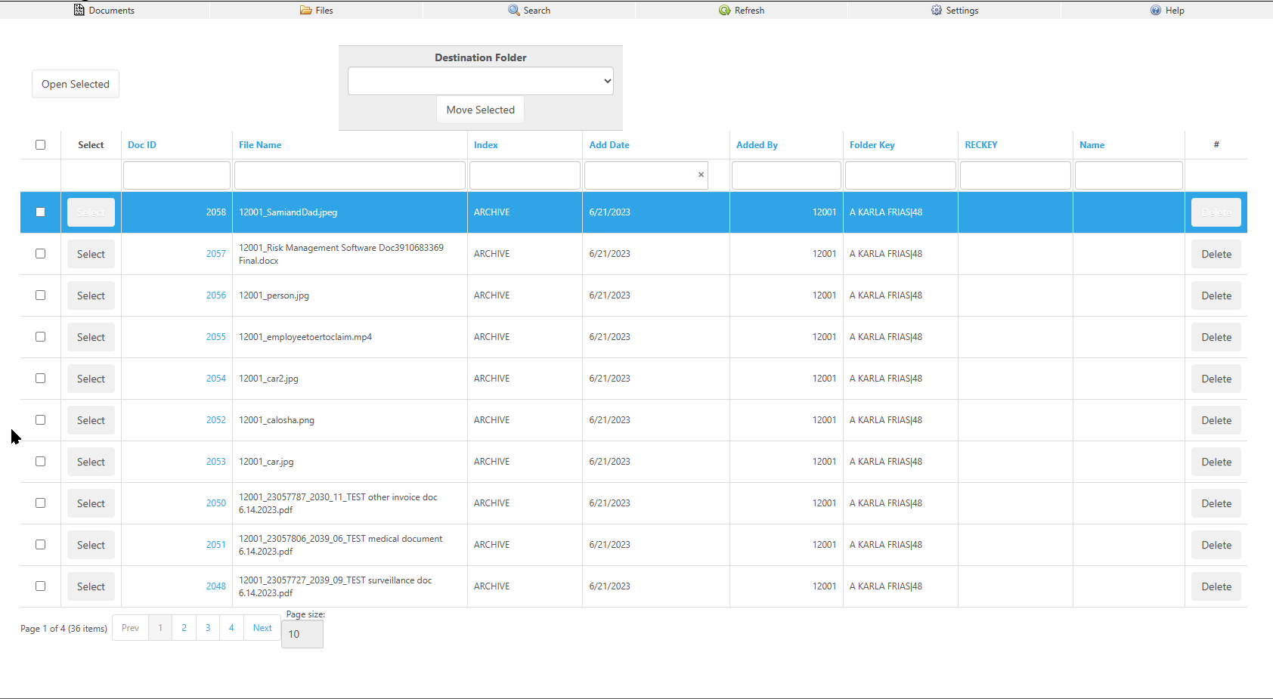Screen dimensions: 1273x699
Task: Toggle the select-all checkbox in header
Action: click(x=41, y=144)
